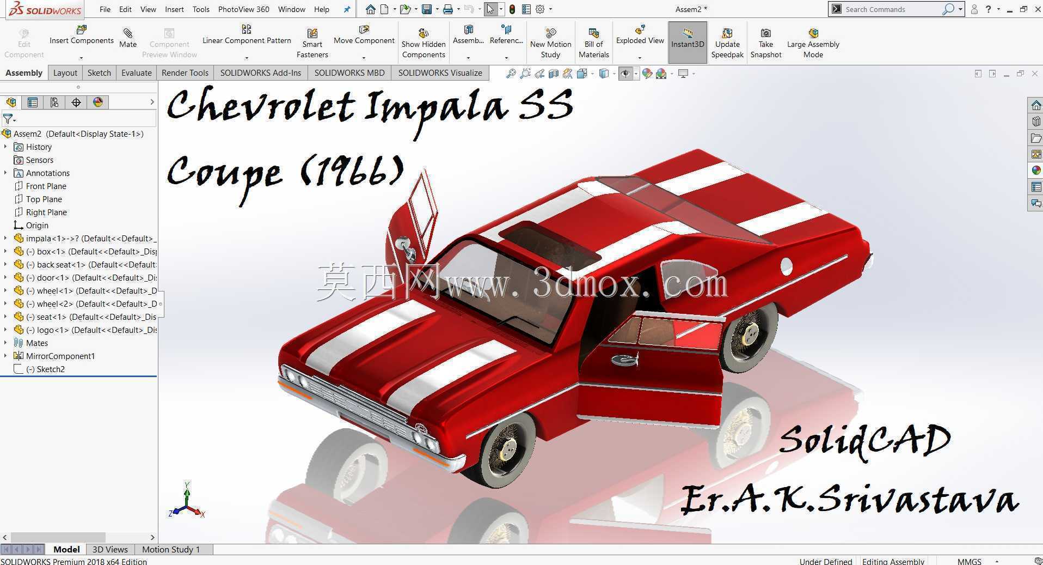1043x565 pixels.
Task: Select the Mate tool
Action: [x=128, y=38]
